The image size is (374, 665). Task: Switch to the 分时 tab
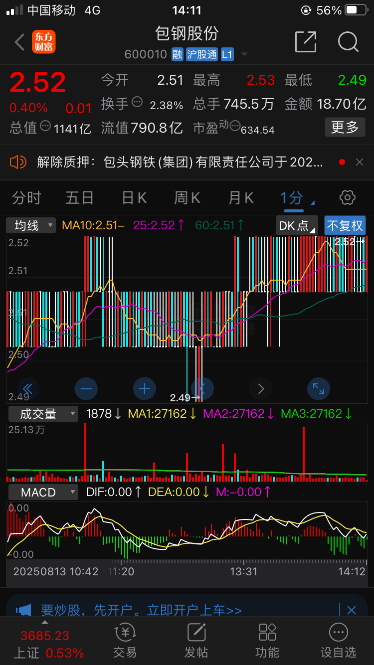[x=26, y=198]
